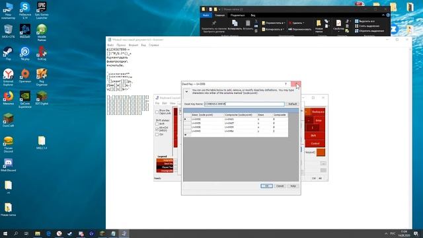Open the View tab in Explorer

(x=252, y=15)
